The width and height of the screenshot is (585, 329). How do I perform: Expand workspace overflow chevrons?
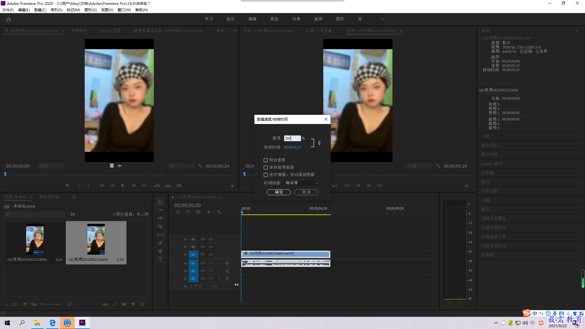[x=383, y=19]
